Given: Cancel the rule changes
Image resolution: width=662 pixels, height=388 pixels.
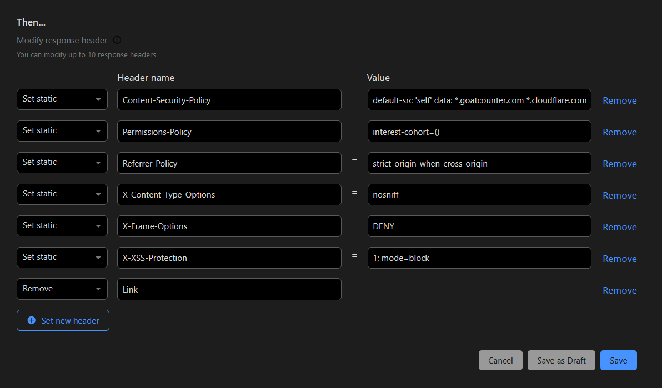Looking at the screenshot, I should (500, 360).
